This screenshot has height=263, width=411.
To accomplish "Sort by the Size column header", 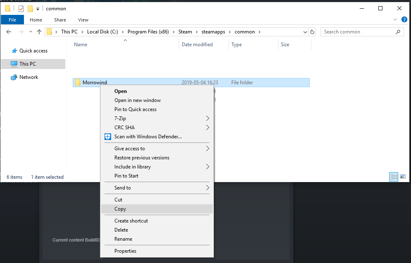I will pyautogui.click(x=285, y=45).
